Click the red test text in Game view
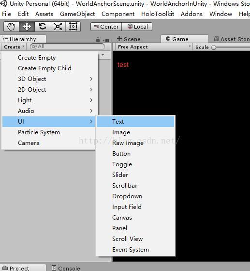The image size is (250, 271). (x=123, y=64)
